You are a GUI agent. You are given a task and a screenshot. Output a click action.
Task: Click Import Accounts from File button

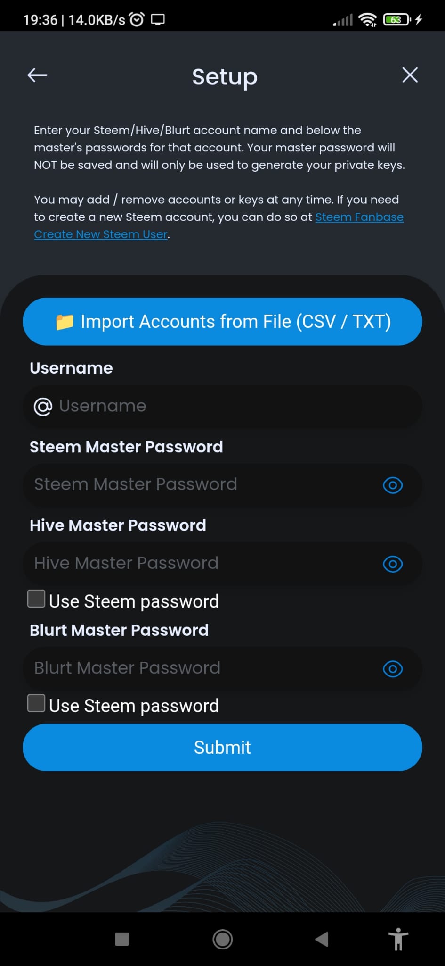click(222, 322)
